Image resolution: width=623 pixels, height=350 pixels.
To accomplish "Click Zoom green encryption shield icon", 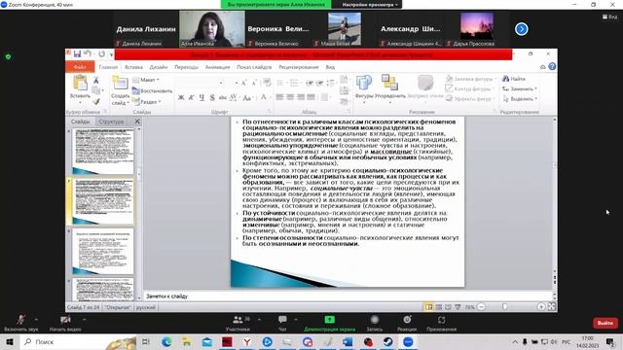I will 8,57.
